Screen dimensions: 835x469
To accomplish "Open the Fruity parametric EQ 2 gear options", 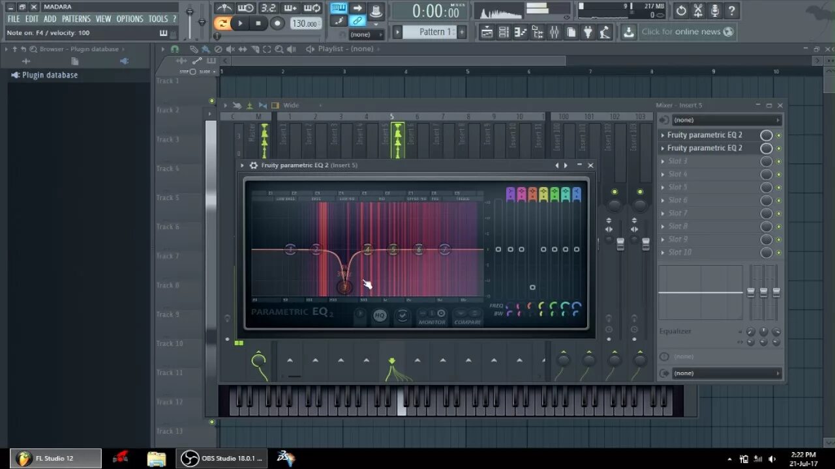I will pyautogui.click(x=254, y=165).
